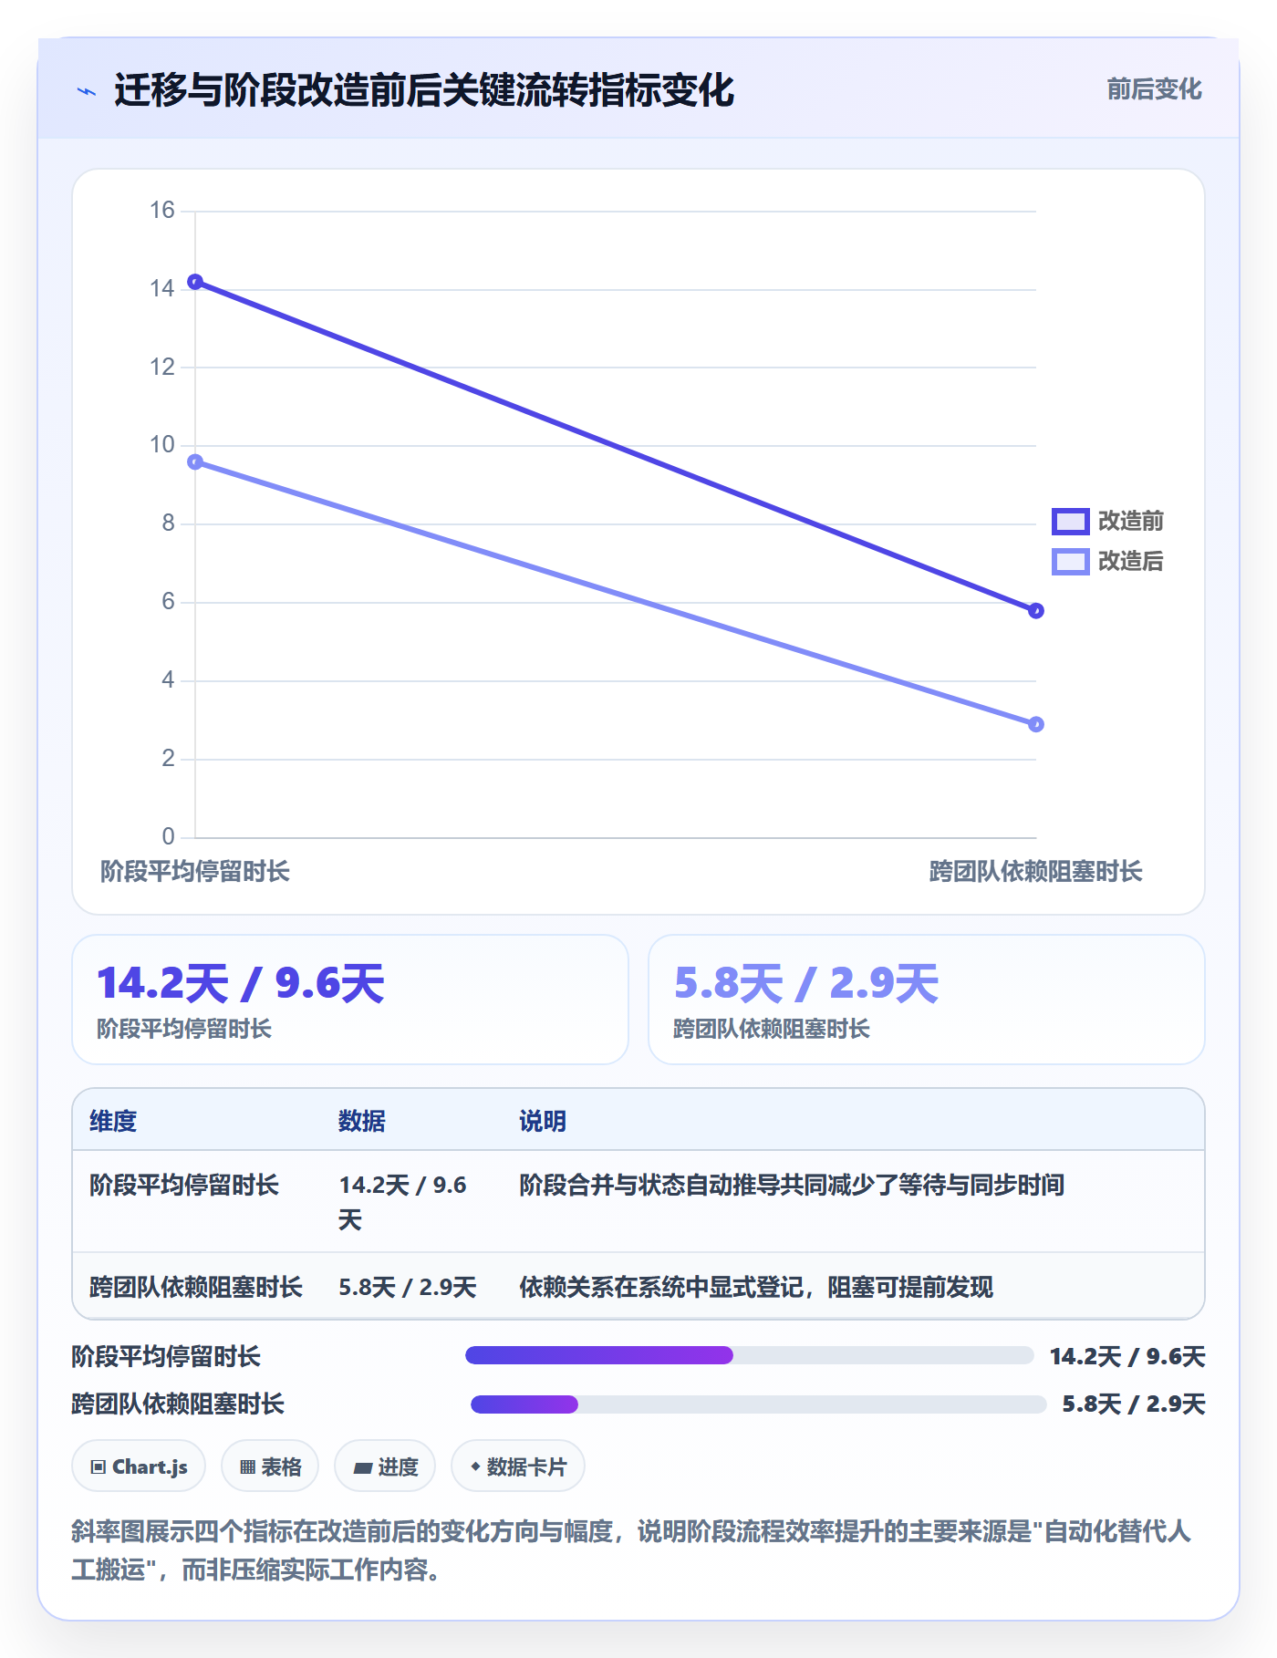The height and width of the screenshot is (1658, 1277).
Task: Click the diamond icon in 数据卡片 chip
Action: coord(475,1466)
